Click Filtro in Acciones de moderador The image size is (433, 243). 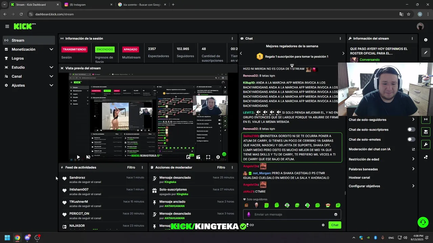[221, 167]
